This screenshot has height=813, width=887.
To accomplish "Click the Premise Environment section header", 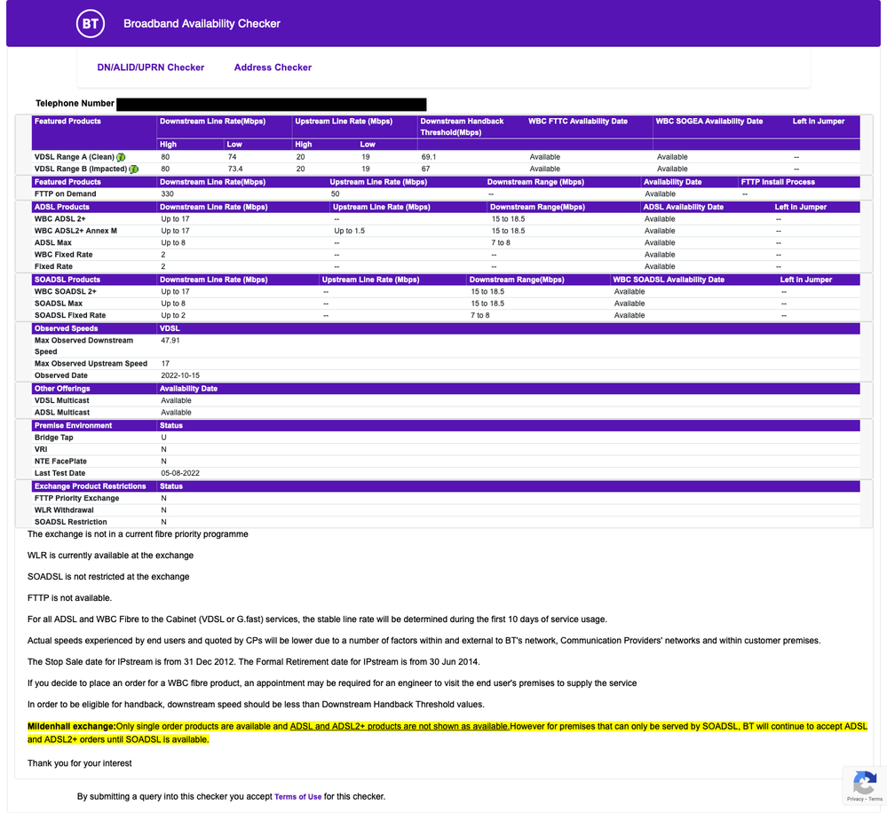I will coord(73,426).
